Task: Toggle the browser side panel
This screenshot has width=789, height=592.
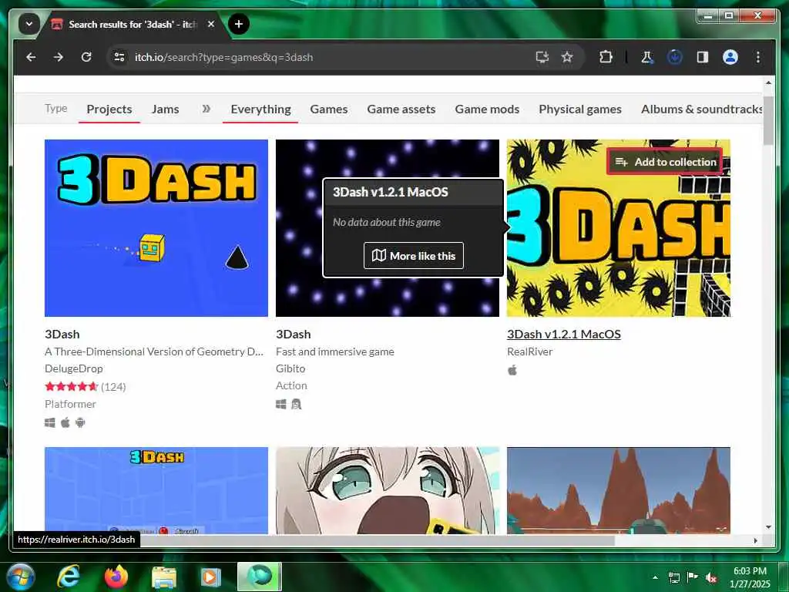Action: [703, 57]
